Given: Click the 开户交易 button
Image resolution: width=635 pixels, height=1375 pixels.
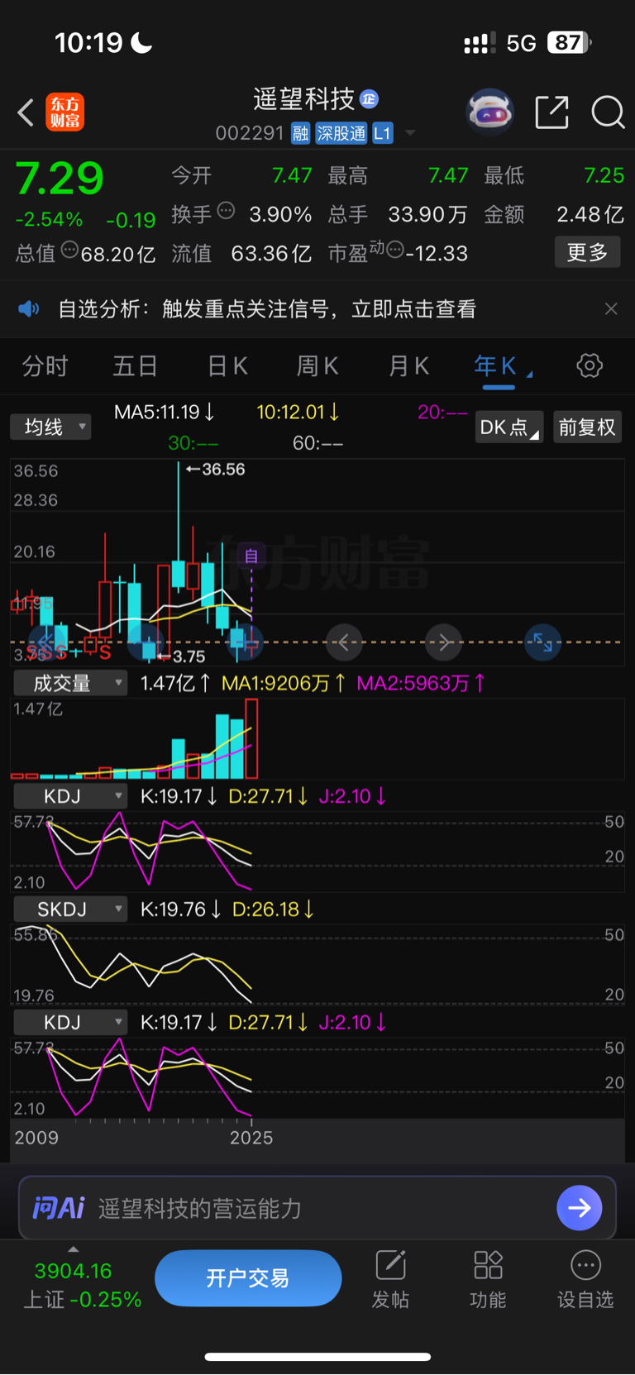Looking at the screenshot, I should coord(248,1278).
